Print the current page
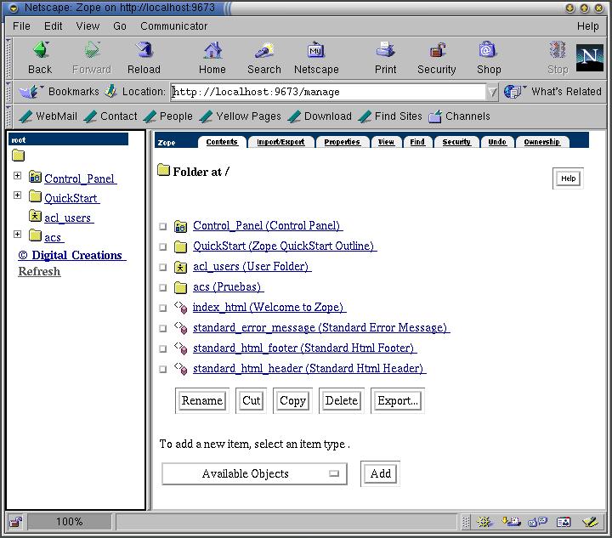The width and height of the screenshot is (612, 538). tap(385, 50)
